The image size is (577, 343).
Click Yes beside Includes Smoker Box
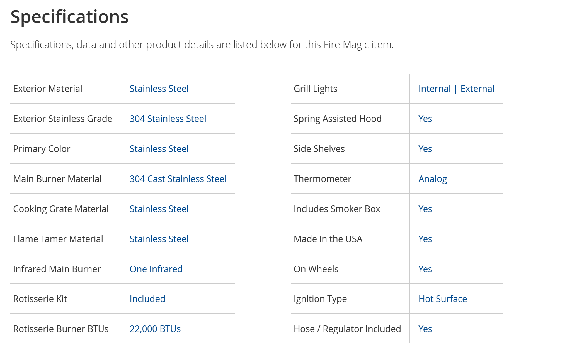click(425, 209)
